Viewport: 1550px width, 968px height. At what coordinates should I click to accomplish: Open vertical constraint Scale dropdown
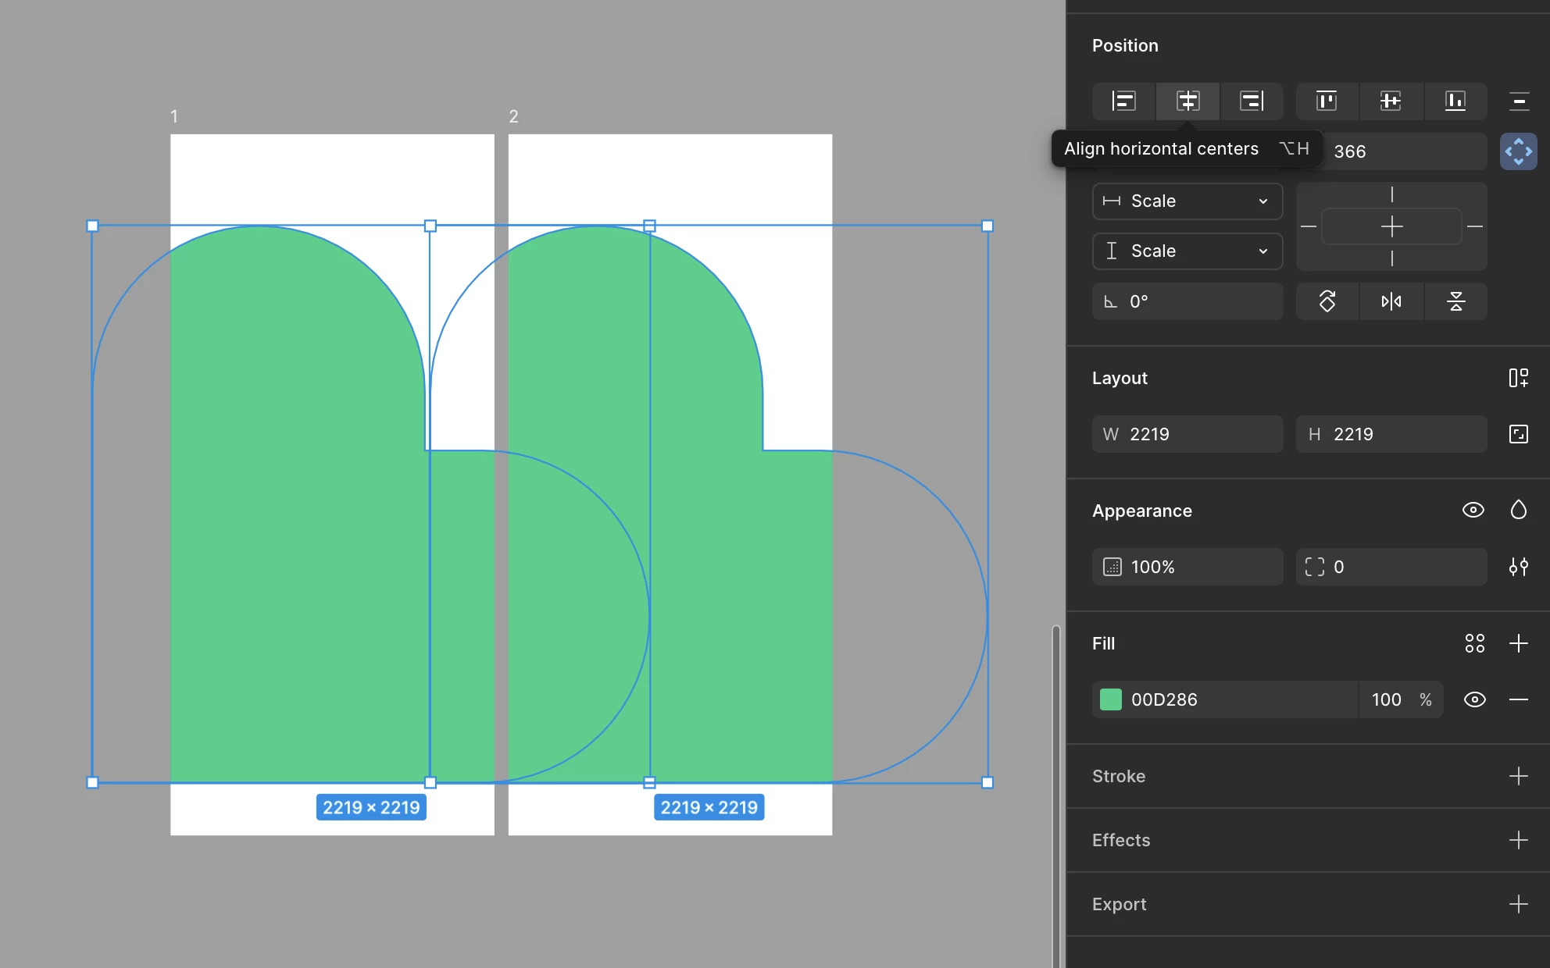coord(1187,251)
